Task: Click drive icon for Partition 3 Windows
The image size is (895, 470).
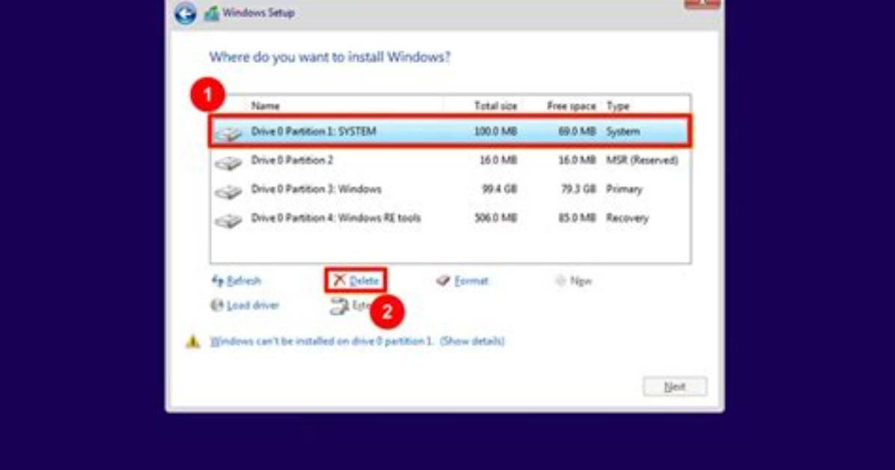Action: [227, 192]
